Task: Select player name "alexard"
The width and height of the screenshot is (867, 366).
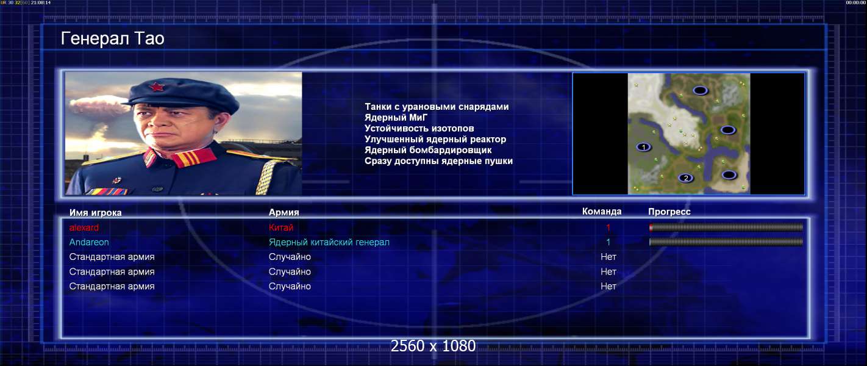Action: tap(84, 228)
